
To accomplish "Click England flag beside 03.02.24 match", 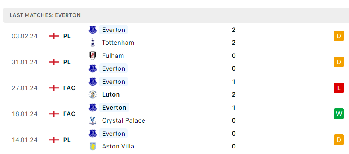I will click(54, 36).
